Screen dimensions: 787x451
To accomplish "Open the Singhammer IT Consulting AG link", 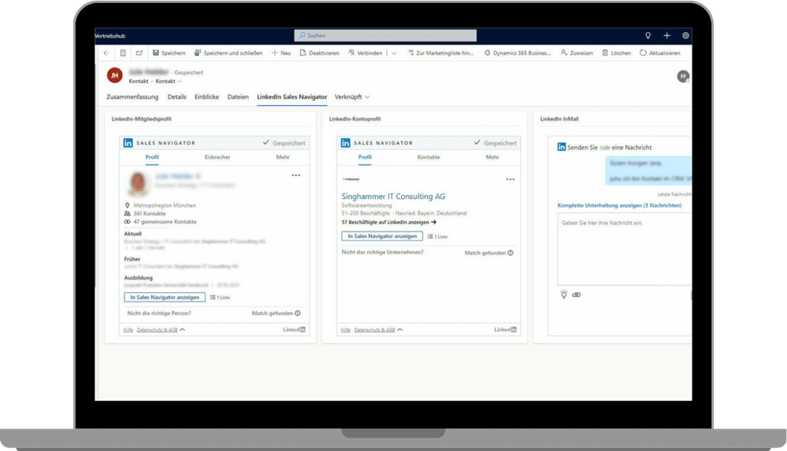I will coord(393,196).
